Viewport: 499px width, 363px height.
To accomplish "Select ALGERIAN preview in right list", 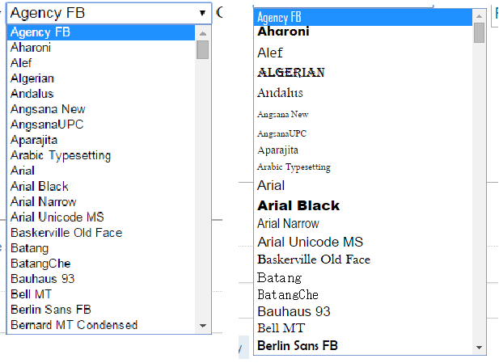I will (291, 73).
